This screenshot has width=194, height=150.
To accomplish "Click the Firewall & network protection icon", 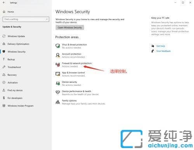I will [58, 65].
